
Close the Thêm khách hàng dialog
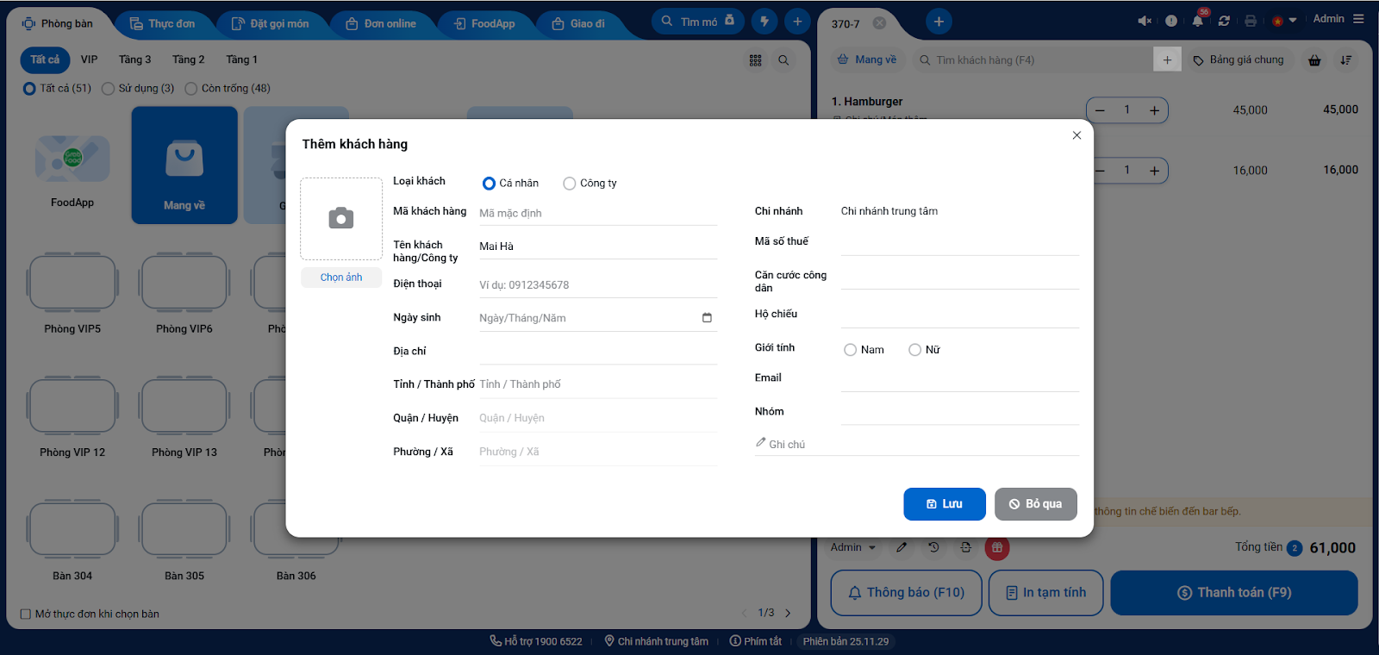pyautogui.click(x=1076, y=135)
